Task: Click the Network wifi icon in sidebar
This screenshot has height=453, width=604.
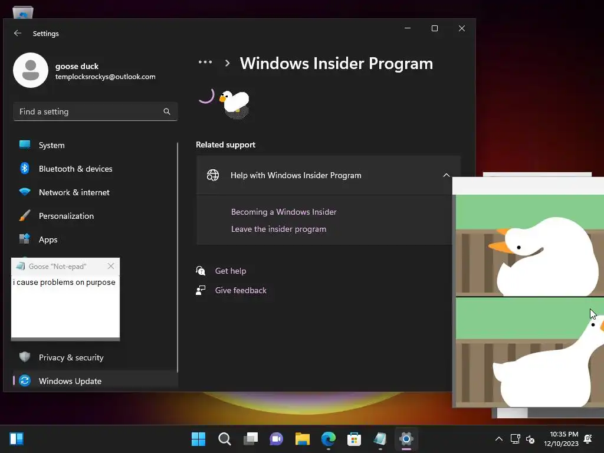Action: click(x=25, y=192)
